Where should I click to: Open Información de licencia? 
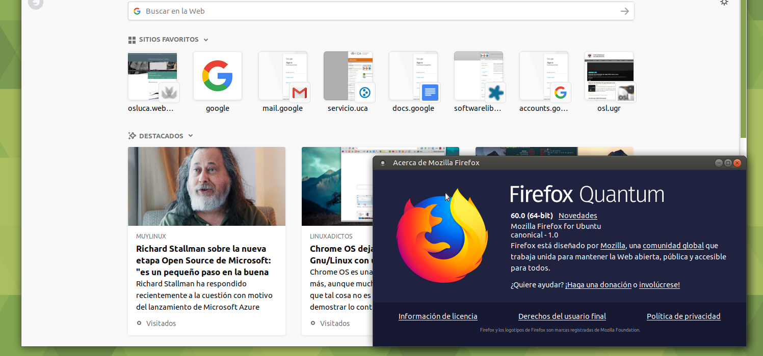tap(438, 316)
